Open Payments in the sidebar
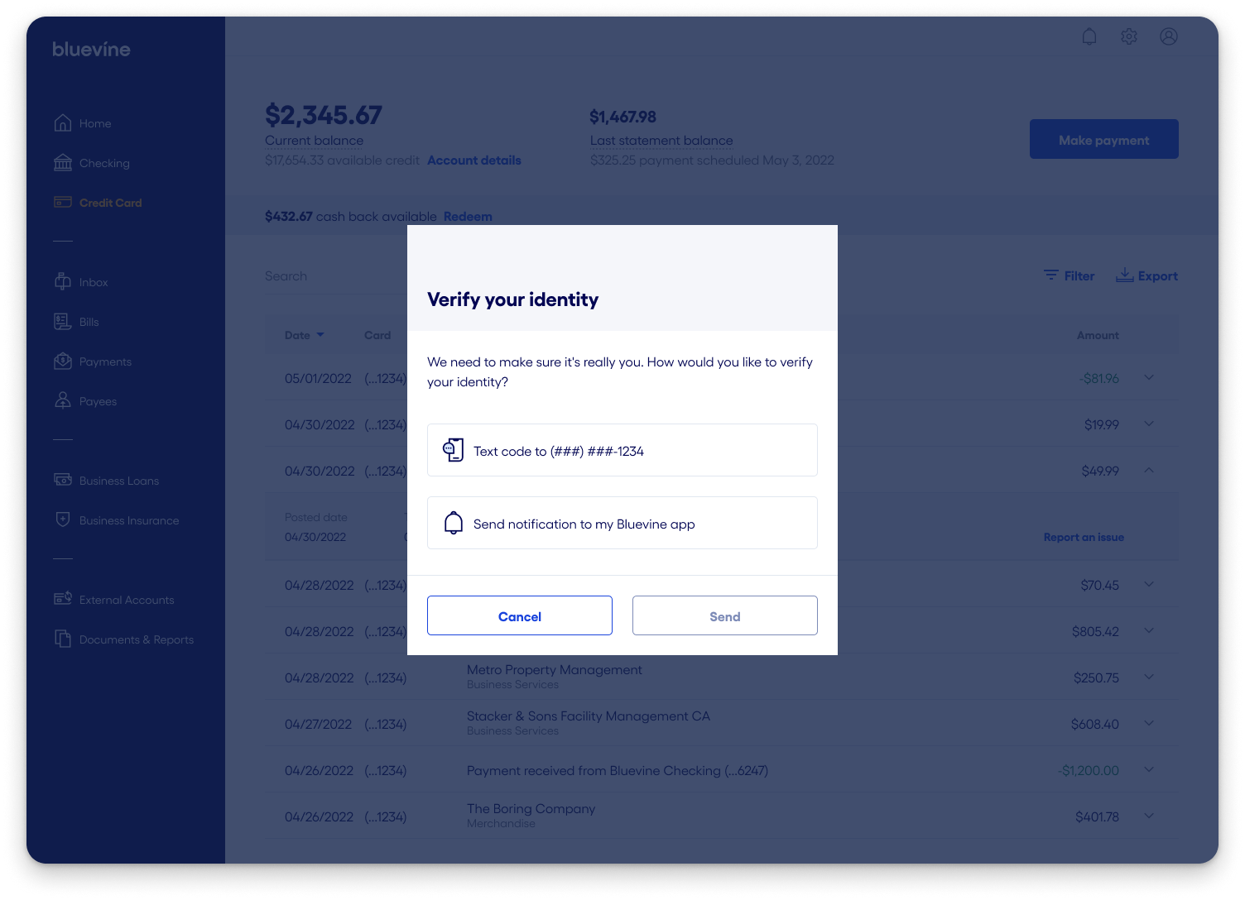The image size is (1245, 900). click(x=105, y=361)
